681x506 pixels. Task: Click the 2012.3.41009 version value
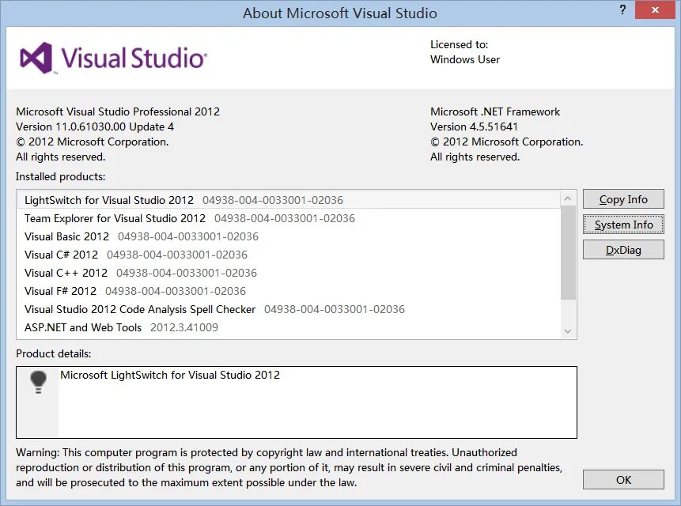[x=184, y=327]
